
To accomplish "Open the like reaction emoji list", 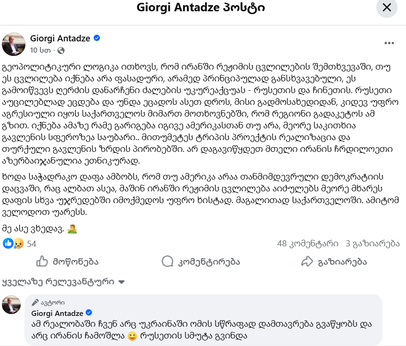I will [x=8, y=244].
